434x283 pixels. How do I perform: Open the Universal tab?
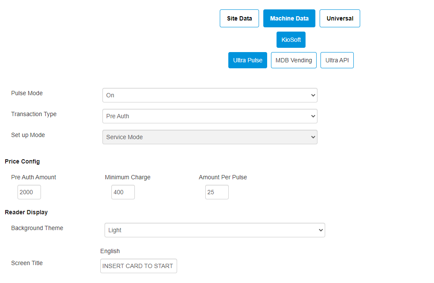tap(340, 18)
